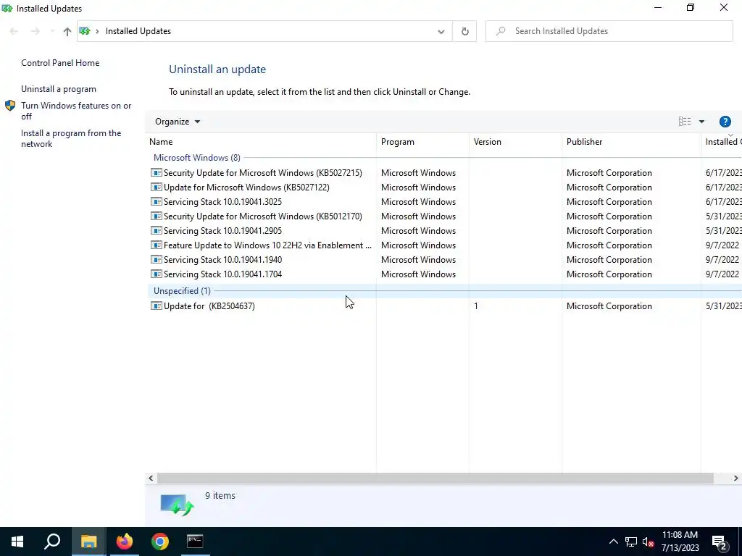
Task: Select Update for (KB2504637) row icon
Action: (157, 306)
